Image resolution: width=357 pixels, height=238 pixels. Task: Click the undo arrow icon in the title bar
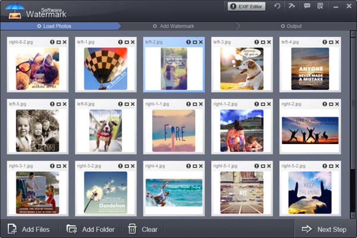pos(278,6)
